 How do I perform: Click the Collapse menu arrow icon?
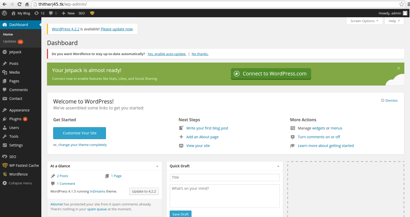[x=5, y=183]
